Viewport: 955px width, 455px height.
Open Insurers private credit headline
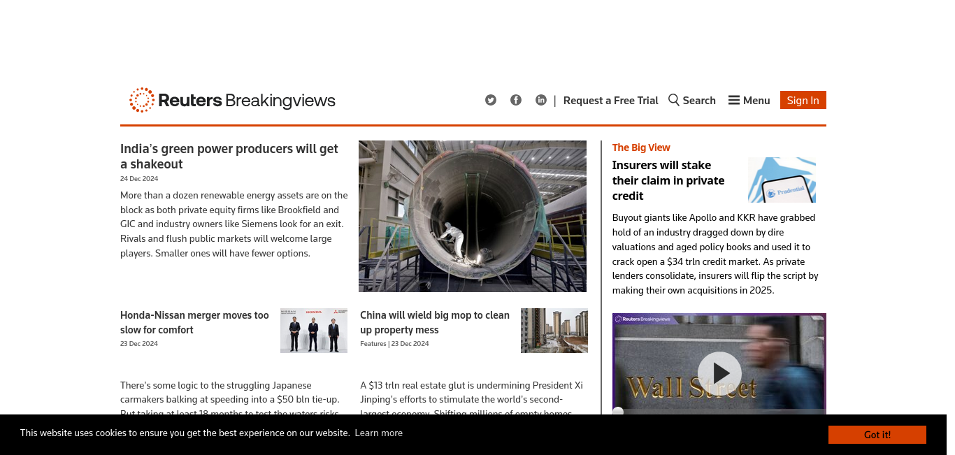click(668, 180)
